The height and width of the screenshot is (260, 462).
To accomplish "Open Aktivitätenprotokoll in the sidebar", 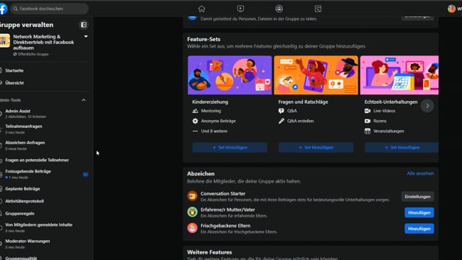I will pos(24,201).
